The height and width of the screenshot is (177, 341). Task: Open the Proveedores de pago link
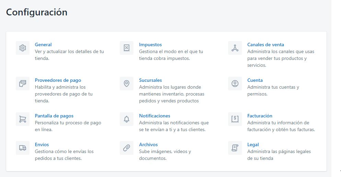(x=58, y=80)
